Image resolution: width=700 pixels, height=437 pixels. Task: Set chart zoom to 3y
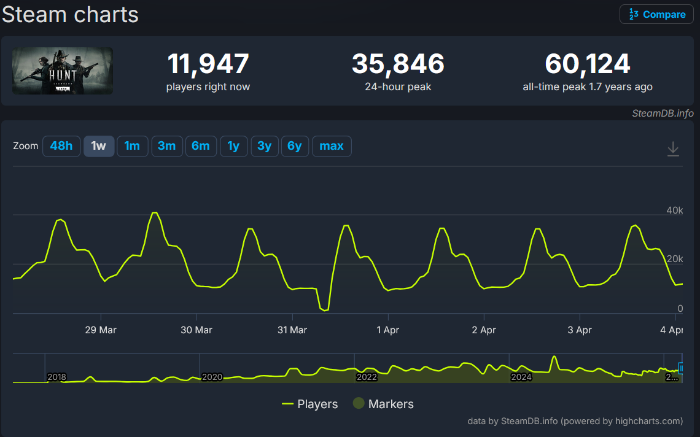pyautogui.click(x=264, y=146)
